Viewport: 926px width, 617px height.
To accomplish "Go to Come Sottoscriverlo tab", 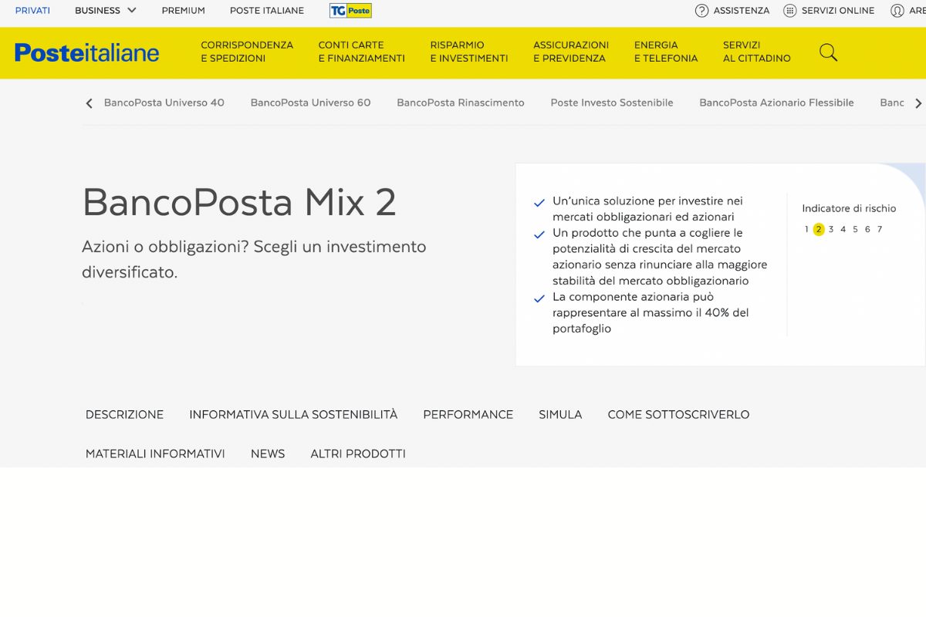I will pos(678,415).
